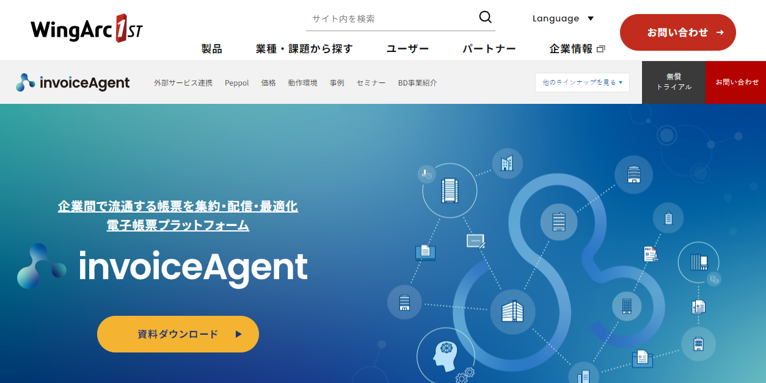Viewport: 766px width, 383px height.
Task: Expand the Language dropdown
Action: click(563, 18)
